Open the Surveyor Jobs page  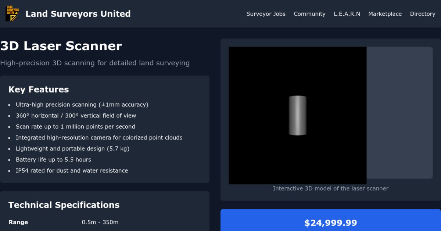coord(266,14)
